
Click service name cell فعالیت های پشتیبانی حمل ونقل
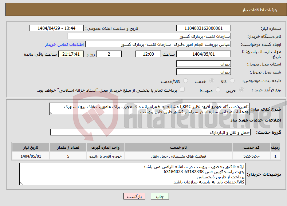pos(178,156)
